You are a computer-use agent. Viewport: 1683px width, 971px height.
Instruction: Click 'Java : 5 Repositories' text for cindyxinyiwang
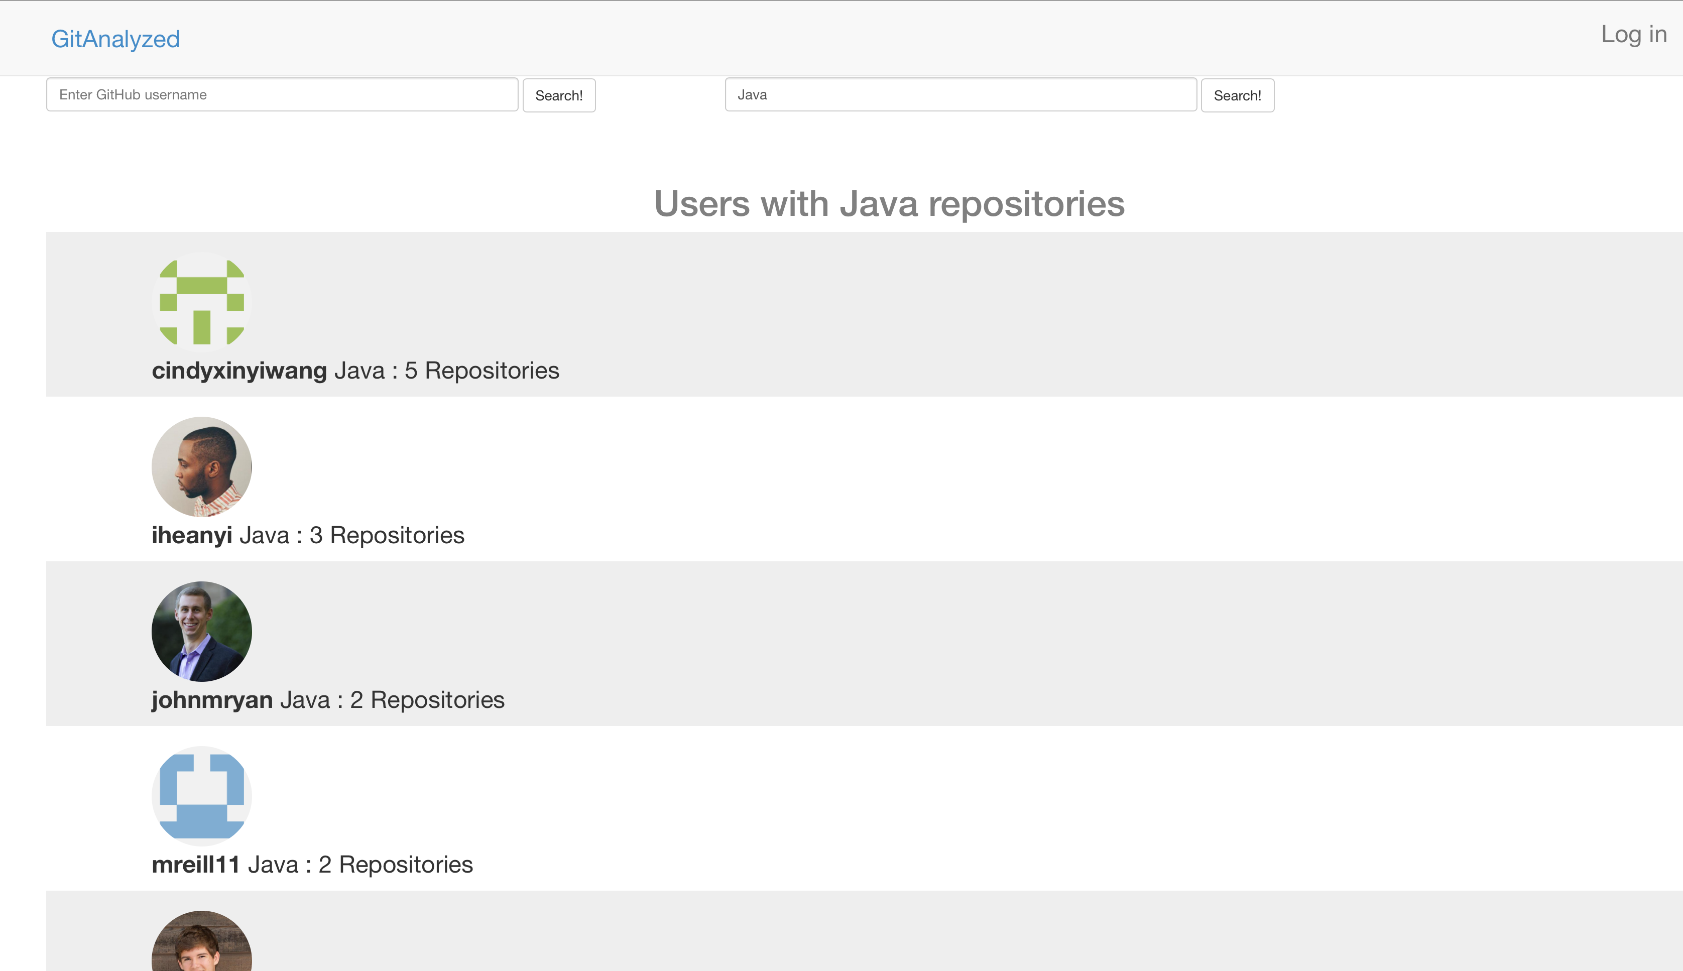pos(446,371)
